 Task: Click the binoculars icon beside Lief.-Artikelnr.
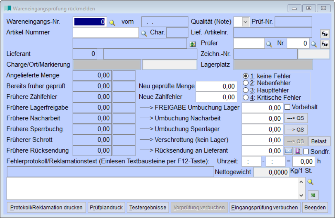click(x=324, y=33)
